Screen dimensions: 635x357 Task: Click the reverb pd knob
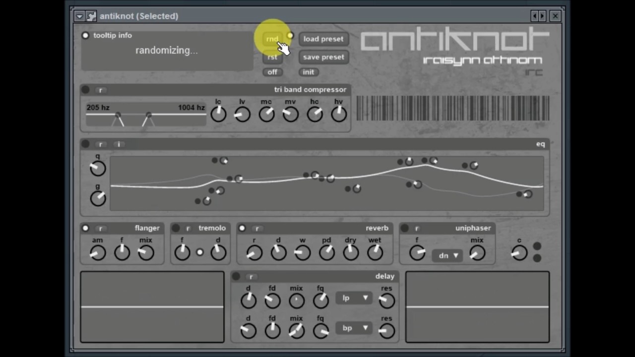pos(326,253)
